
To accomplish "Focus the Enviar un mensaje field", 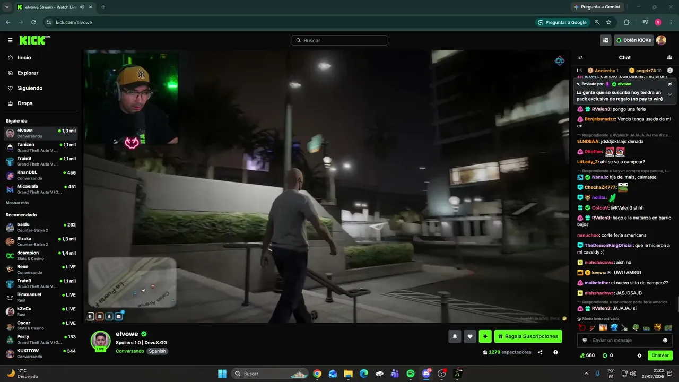I will 625,340.
